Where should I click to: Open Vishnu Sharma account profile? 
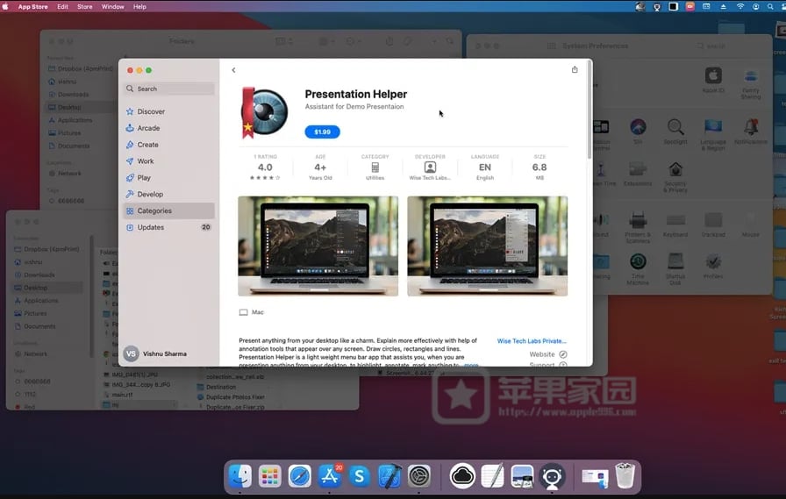(x=156, y=353)
